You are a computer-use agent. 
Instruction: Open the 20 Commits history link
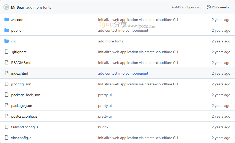(x=220, y=7)
